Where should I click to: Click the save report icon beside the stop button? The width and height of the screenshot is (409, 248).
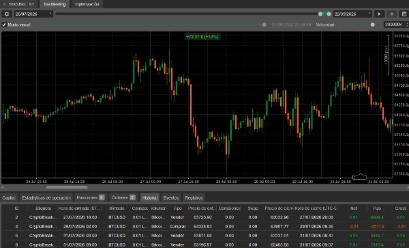(x=404, y=14)
